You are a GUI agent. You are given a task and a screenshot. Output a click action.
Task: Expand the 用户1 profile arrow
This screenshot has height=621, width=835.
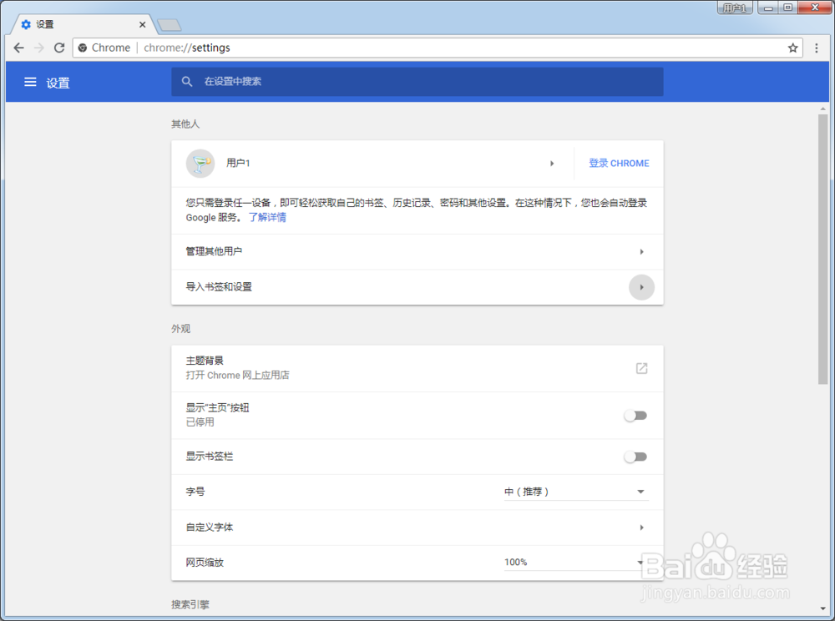[x=552, y=164]
